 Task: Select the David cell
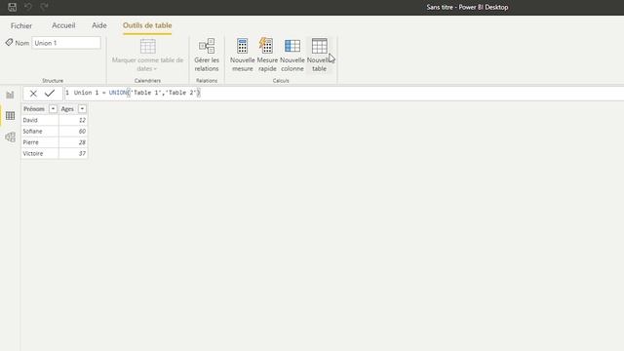click(40, 120)
